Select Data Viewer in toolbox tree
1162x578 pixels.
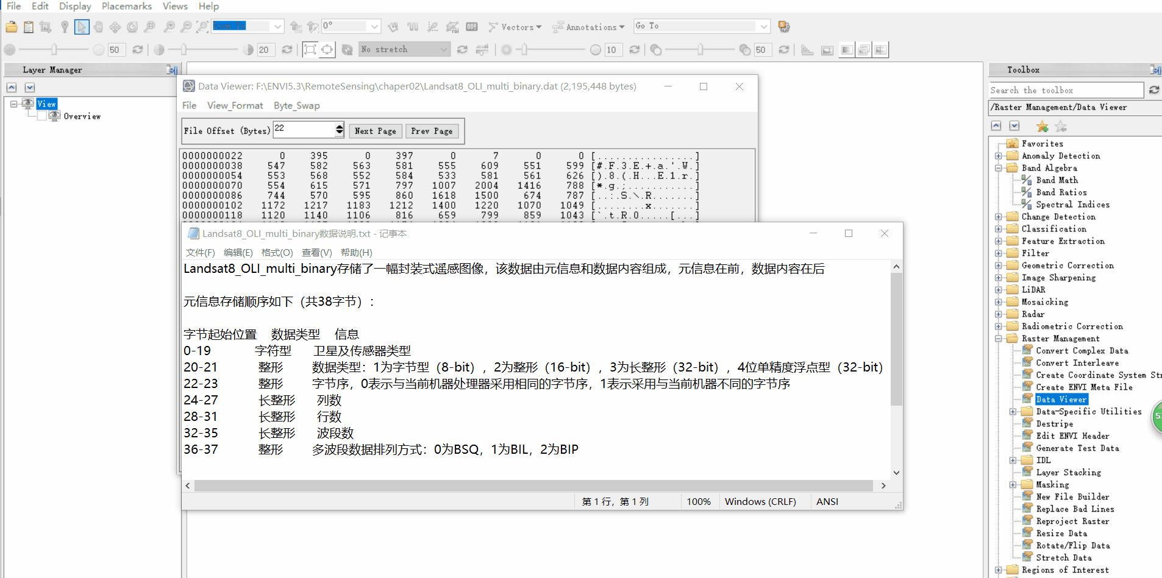1061,400
